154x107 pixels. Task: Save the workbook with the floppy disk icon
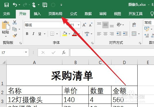(7, 5)
